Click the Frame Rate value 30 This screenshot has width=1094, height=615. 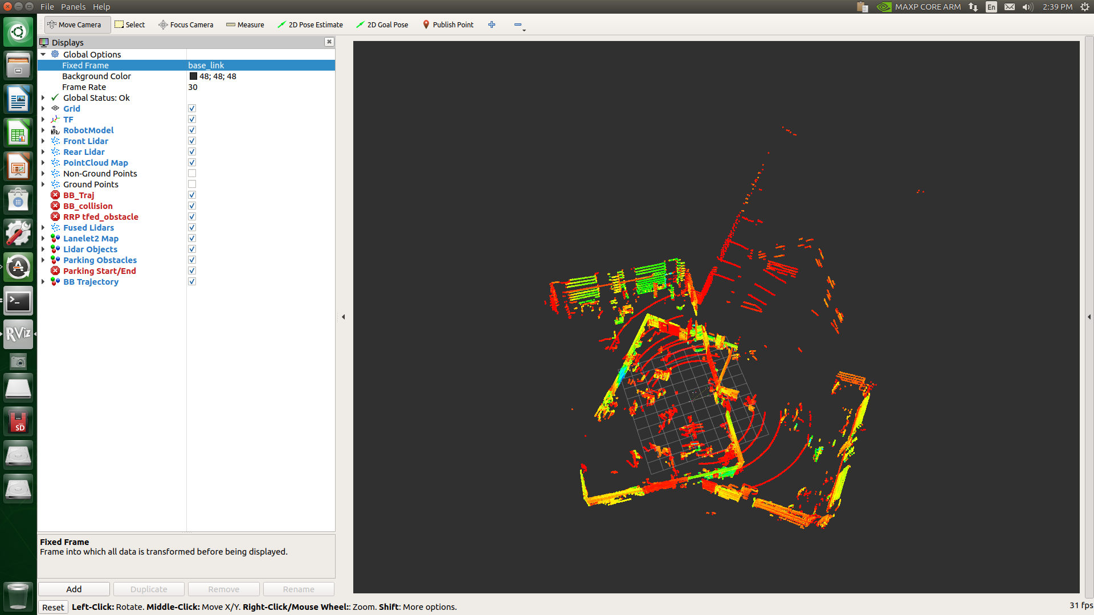click(x=193, y=87)
